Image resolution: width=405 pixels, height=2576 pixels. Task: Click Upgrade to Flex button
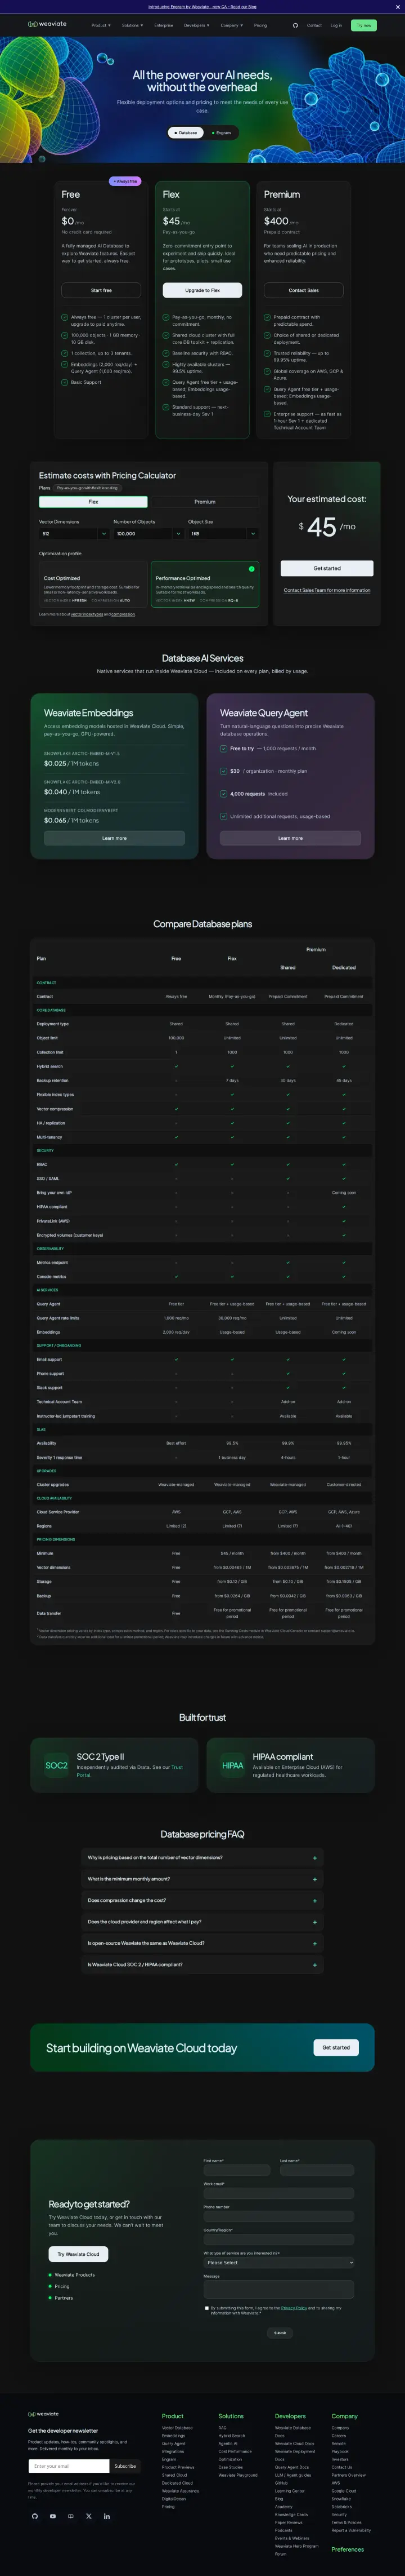[x=202, y=290]
